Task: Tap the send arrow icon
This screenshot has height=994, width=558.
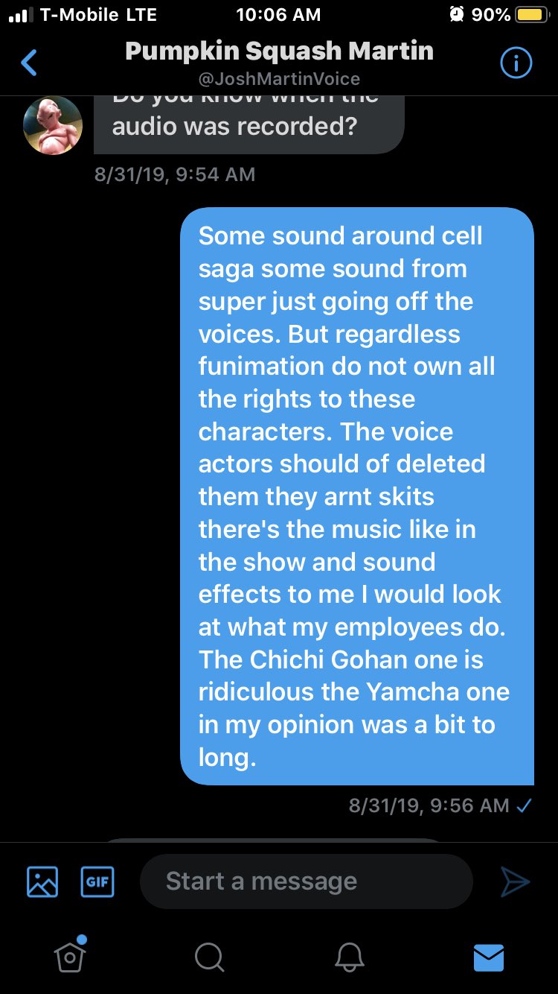Action: coord(515,881)
